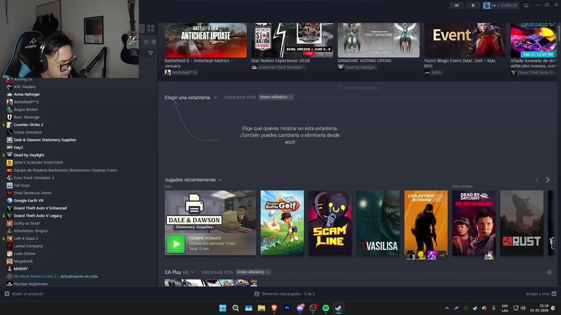Screen dimensions: 561x315
Task: Open Scam Line game cover
Action: 330,223
